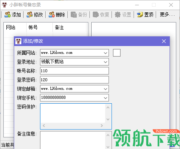
Task: Close the 添加/修改 dialog
Action: 164,41
